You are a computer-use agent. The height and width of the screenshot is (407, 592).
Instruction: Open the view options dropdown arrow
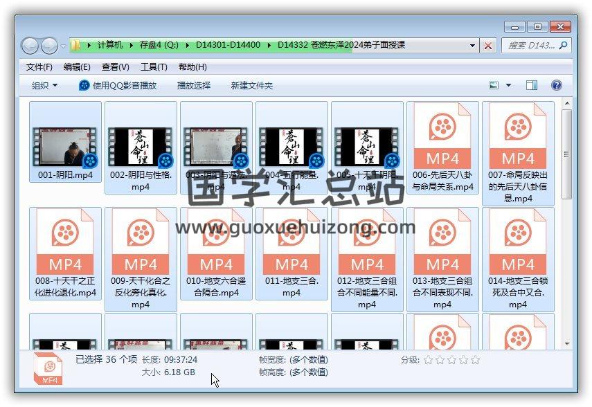coord(508,85)
